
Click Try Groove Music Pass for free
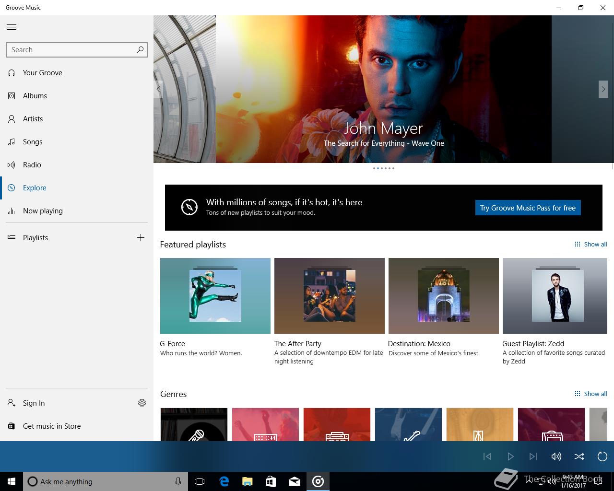pyautogui.click(x=528, y=208)
